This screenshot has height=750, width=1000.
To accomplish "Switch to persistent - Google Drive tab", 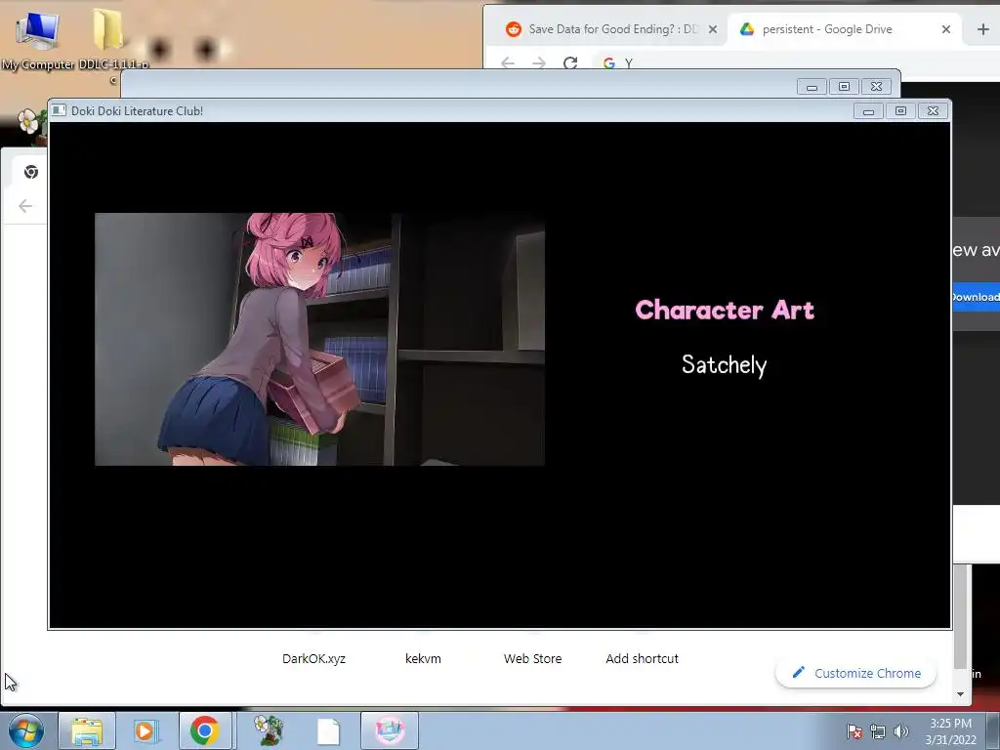I will pos(827,29).
